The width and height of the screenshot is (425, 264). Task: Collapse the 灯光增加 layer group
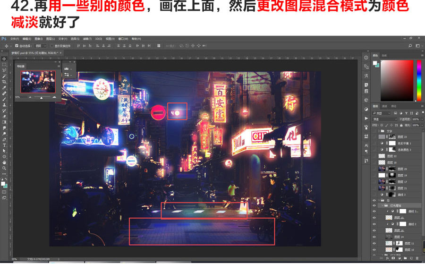[382, 206]
